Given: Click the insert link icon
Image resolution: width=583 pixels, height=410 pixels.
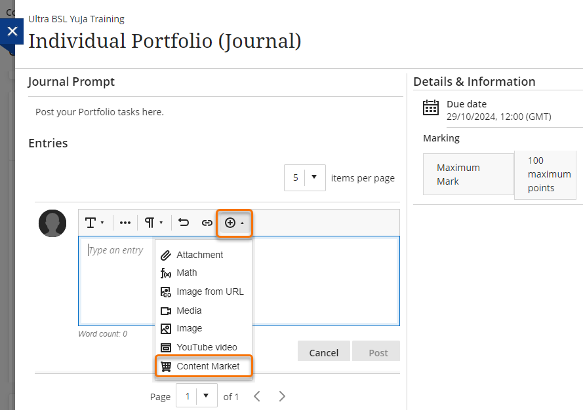Looking at the screenshot, I should click(x=207, y=223).
